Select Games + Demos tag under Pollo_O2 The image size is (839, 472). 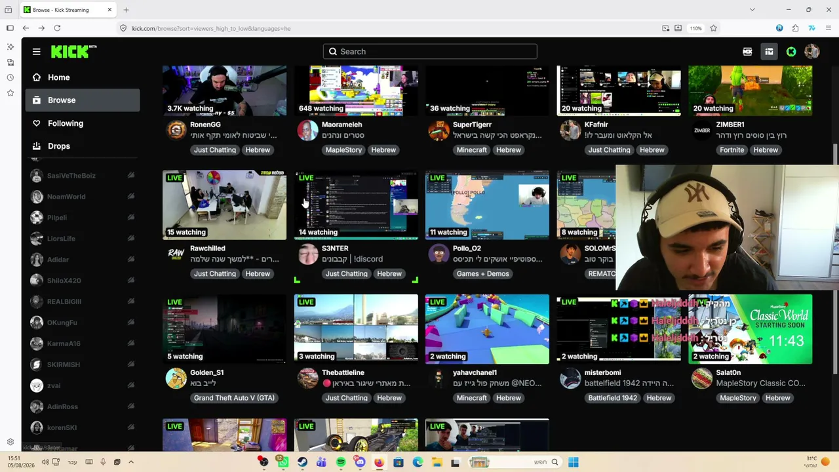pyautogui.click(x=482, y=274)
